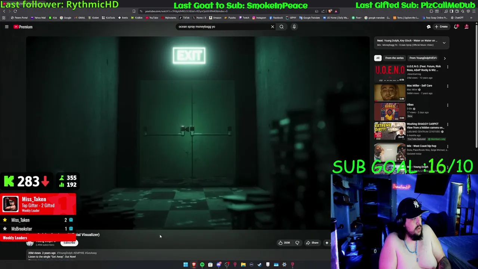
Task: Click the browser address bar URL
Action: (x=186, y=11)
